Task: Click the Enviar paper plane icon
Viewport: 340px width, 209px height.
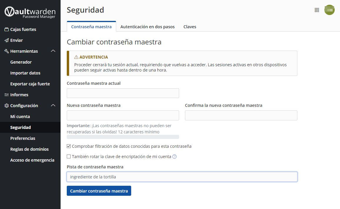Action: coord(6,40)
